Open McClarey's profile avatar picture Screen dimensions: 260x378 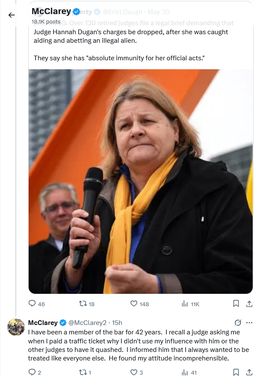[x=16, y=327]
